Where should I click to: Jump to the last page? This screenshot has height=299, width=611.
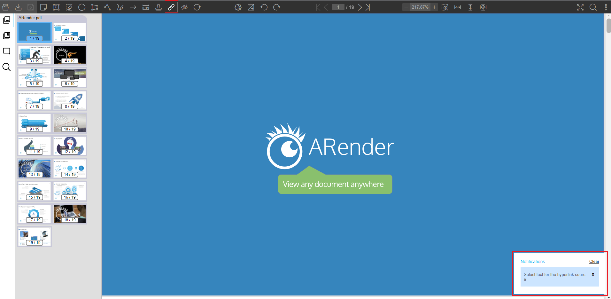(368, 7)
